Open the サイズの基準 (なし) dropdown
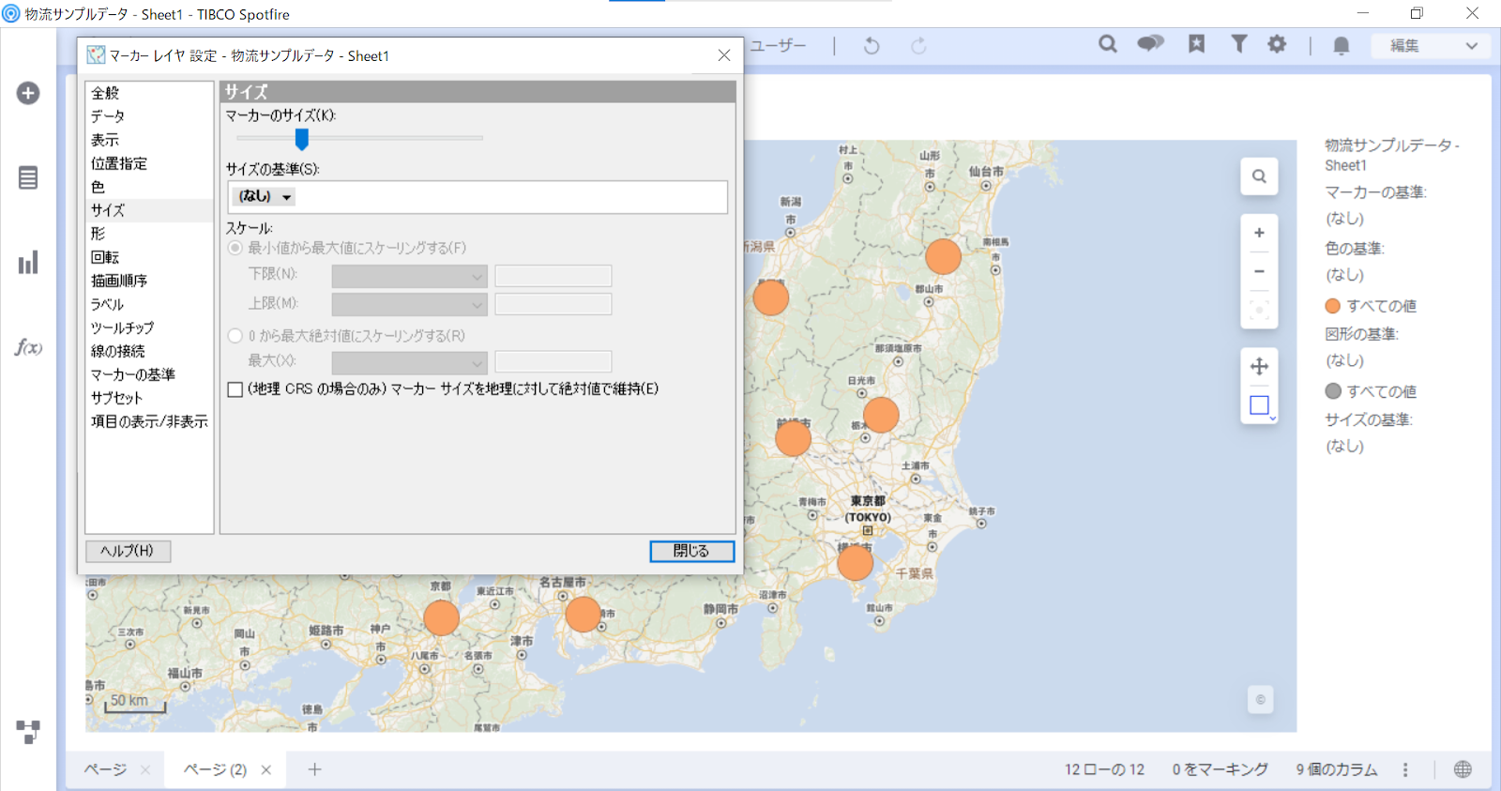 (265, 196)
